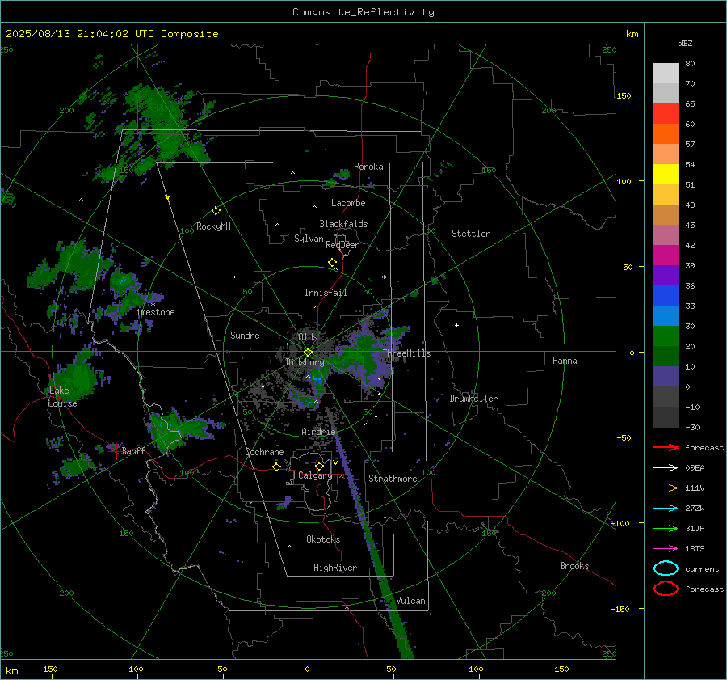Click the Airdrie map label

318,432
